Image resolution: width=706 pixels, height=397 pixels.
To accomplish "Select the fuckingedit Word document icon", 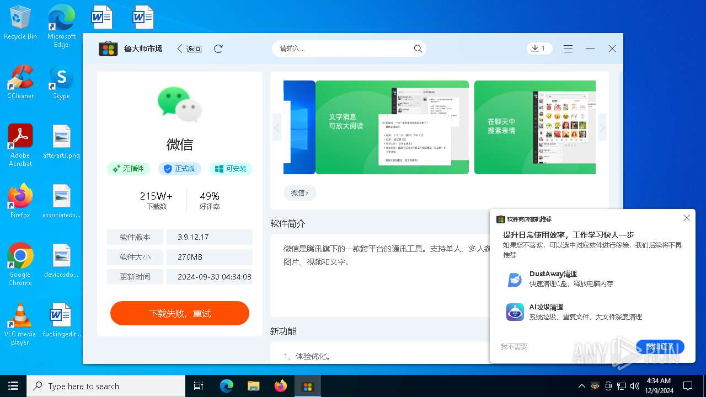I will tap(60, 315).
